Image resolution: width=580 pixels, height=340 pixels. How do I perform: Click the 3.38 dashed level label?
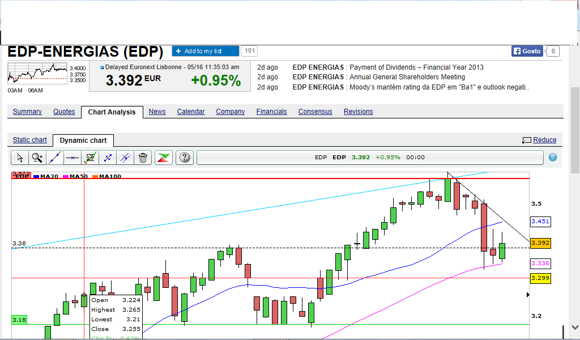(x=19, y=243)
